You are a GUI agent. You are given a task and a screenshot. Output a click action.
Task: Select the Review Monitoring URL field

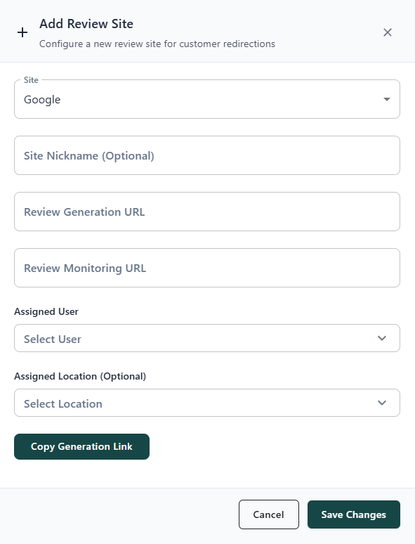(207, 268)
